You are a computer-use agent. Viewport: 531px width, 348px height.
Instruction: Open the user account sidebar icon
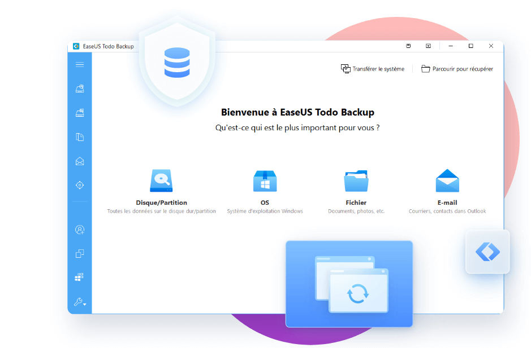[x=80, y=230]
